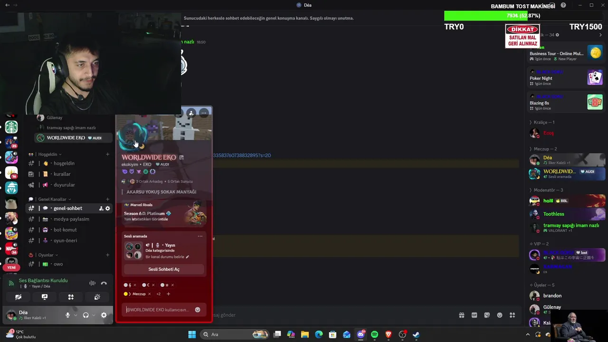This screenshot has height=342, width=608.
Task: Click Tüm İstatistikleri Görüntüle link
Action: 146,219
